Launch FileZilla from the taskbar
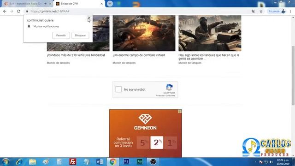 point(73,162)
